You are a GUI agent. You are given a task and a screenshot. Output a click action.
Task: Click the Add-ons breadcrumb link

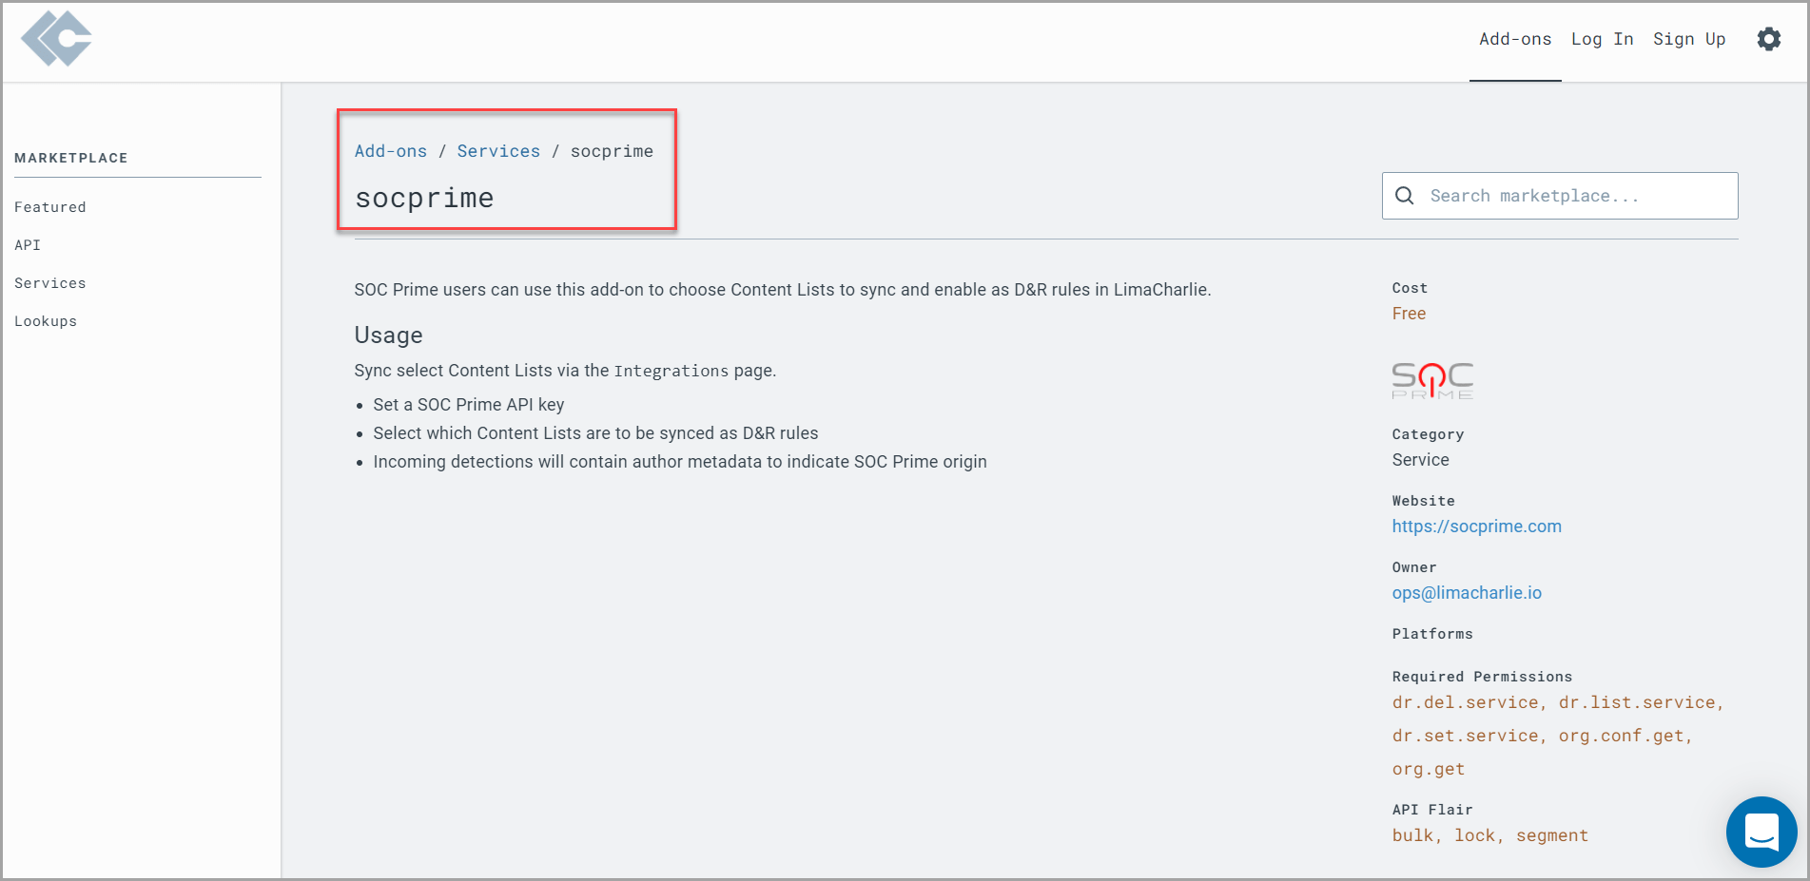(391, 151)
